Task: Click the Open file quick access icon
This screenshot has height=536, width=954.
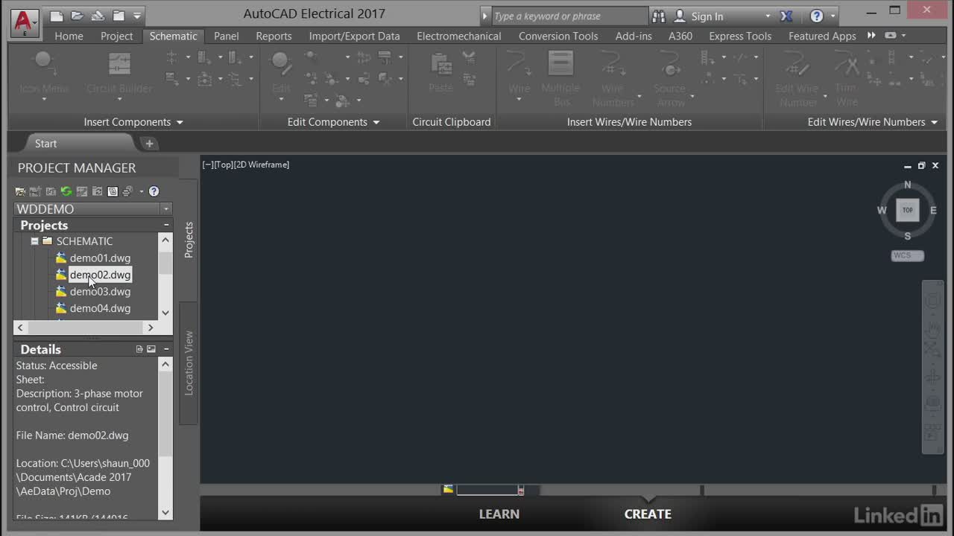Action: point(77,16)
